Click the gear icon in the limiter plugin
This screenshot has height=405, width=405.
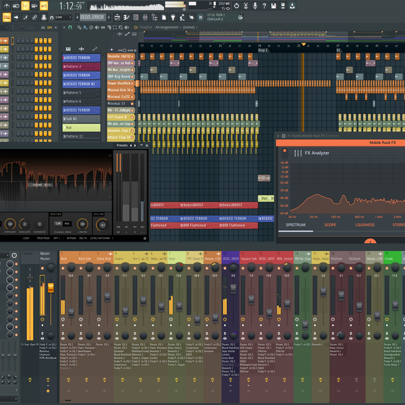[x=144, y=238]
